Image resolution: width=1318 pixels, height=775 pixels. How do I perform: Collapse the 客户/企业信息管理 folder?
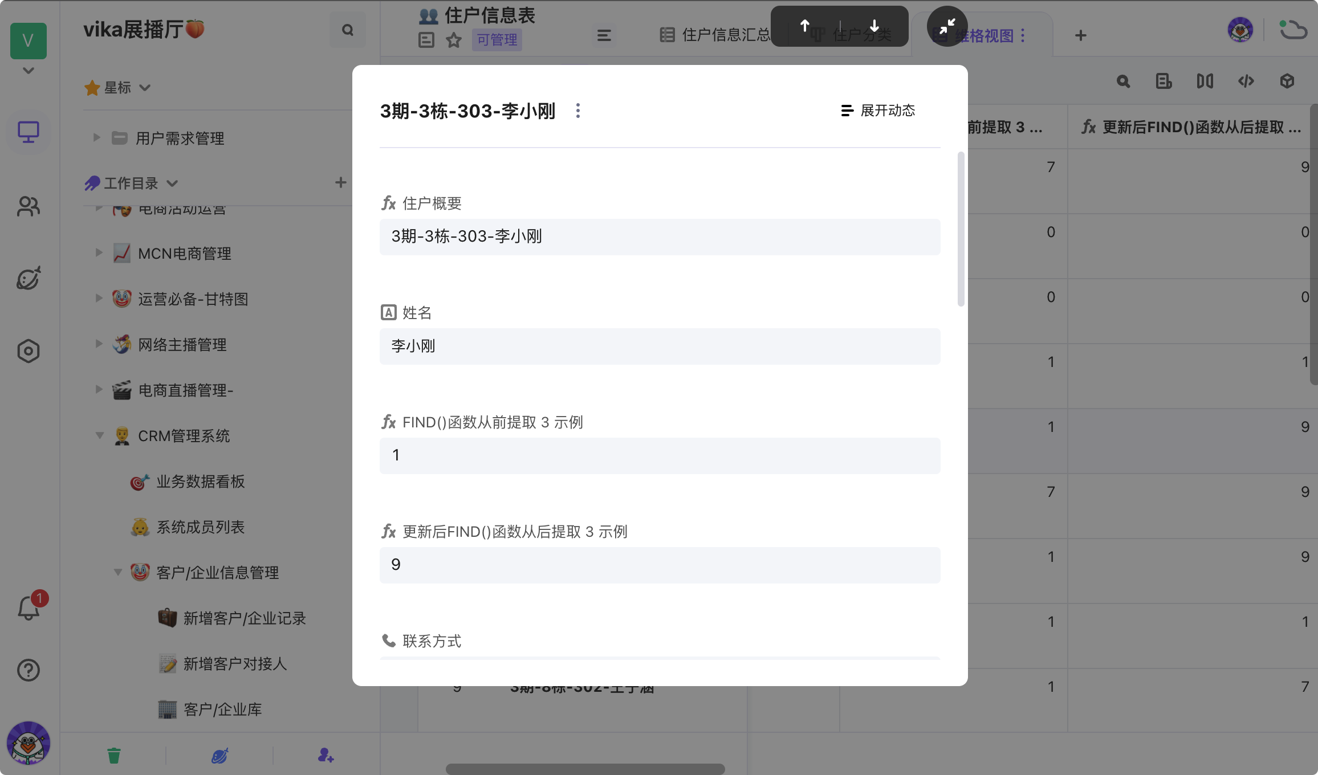[x=118, y=572]
